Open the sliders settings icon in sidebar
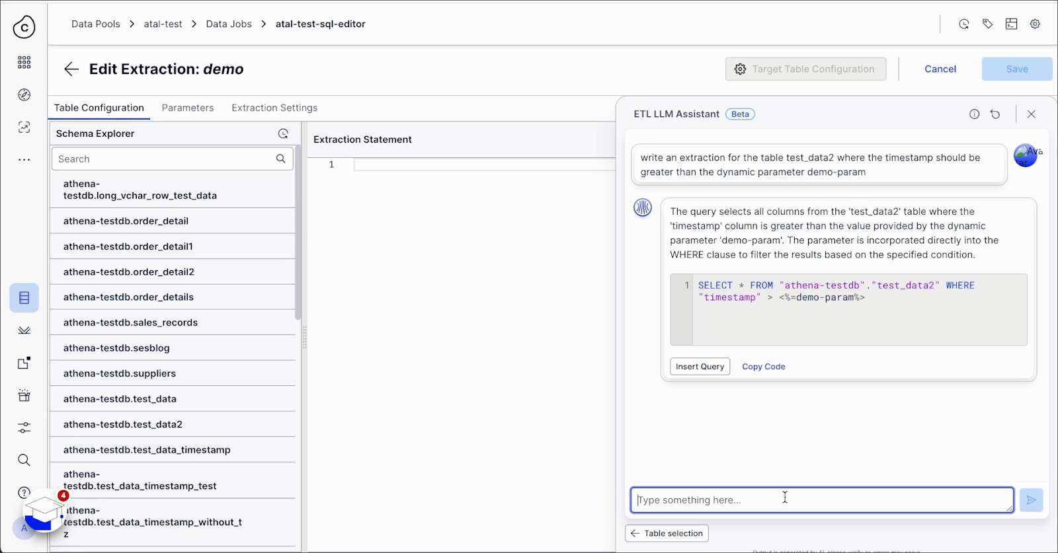Screen dimensions: 1058x553 [x=24, y=427]
